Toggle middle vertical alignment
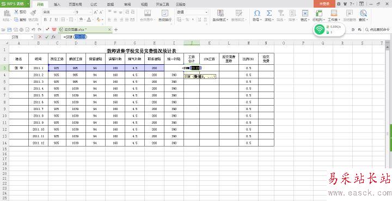This screenshot has width=392, height=201. click(x=115, y=12)
